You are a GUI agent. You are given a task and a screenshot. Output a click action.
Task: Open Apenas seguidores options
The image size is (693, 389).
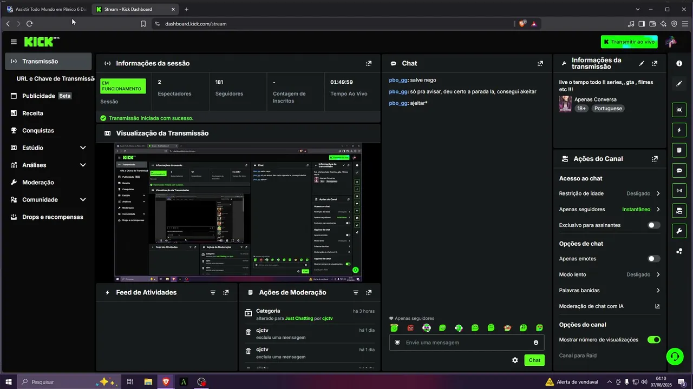point(610,209)
